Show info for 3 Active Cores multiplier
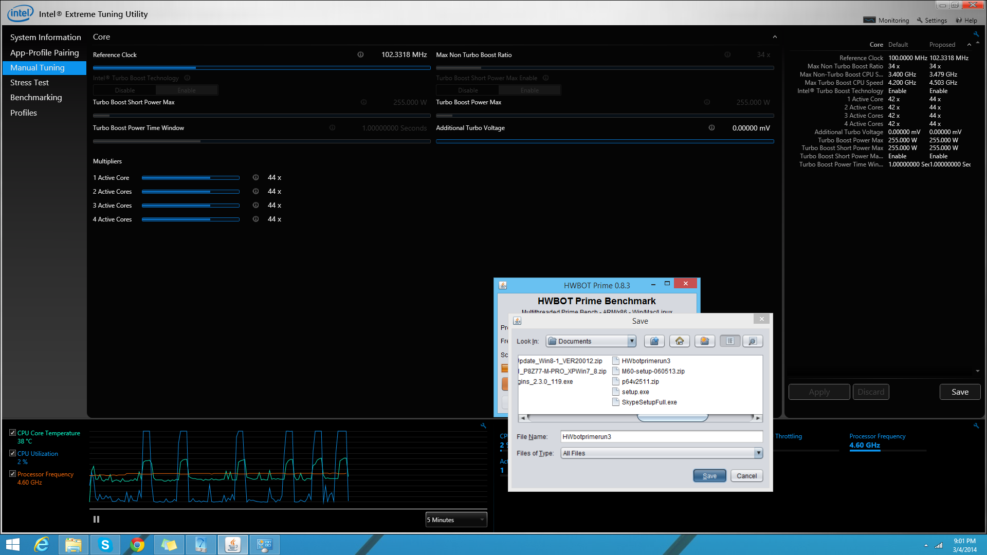Viewport: 987px width, 555px height. point(255,205)
